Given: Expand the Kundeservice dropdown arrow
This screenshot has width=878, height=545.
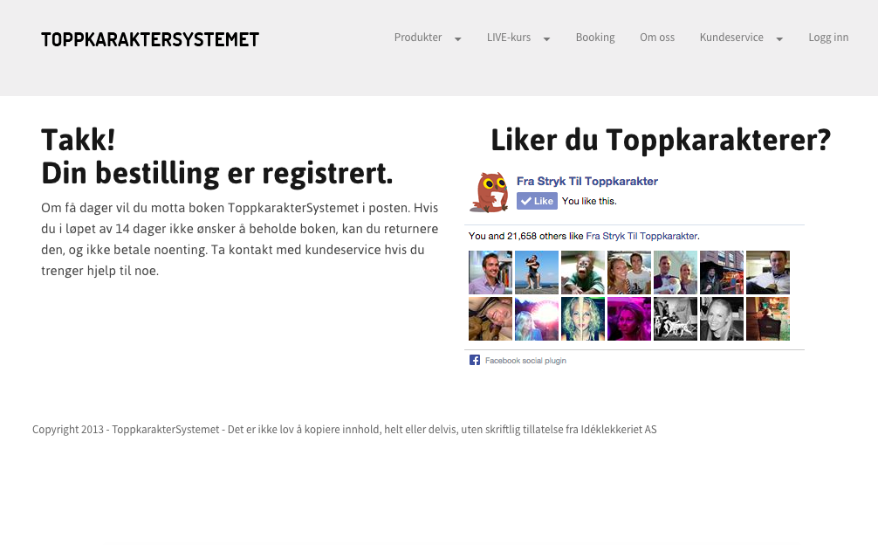Looking at the screenshot, I should [x=779, y=38].
